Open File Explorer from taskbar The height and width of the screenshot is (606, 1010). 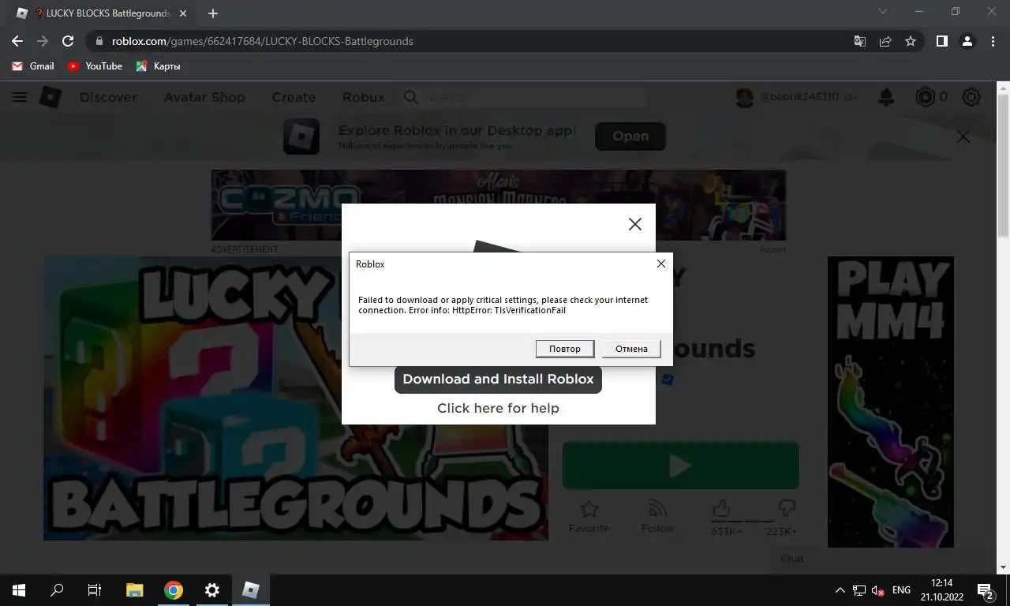(x=135, y=590)
